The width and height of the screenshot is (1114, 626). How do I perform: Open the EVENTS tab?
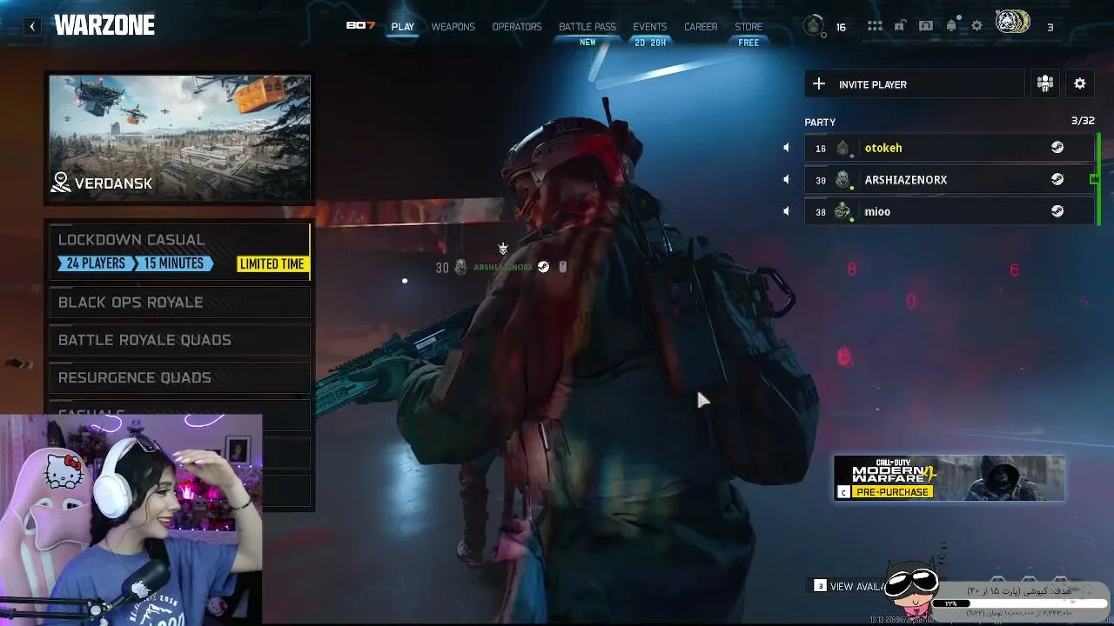click(x=650, y=27)
